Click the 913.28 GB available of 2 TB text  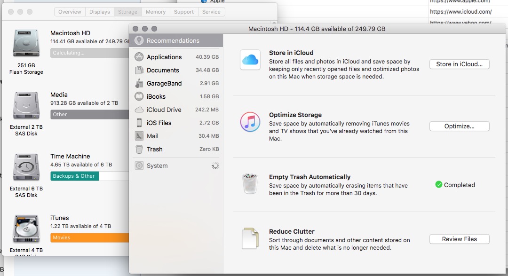click(84, 103)
